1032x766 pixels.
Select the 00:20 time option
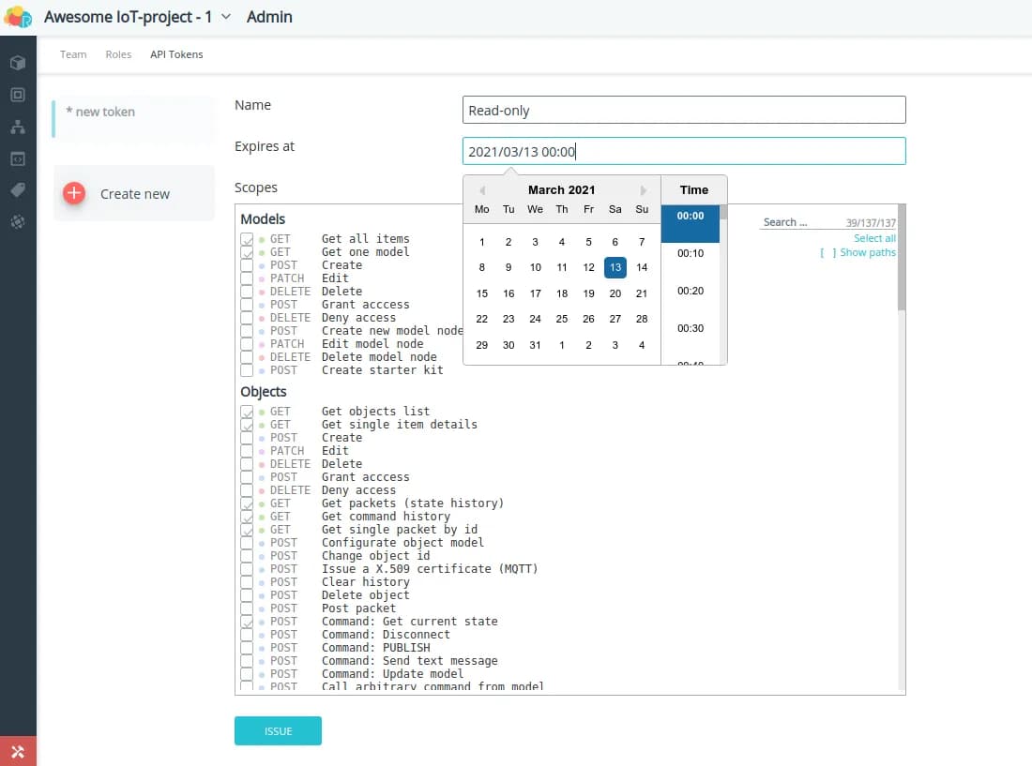click(x=691, y=292)
